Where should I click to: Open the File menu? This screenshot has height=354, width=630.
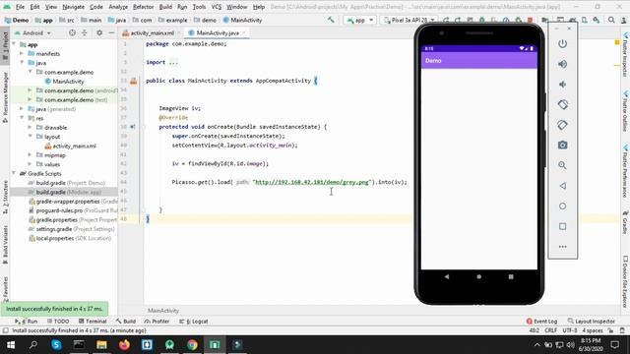20,7
